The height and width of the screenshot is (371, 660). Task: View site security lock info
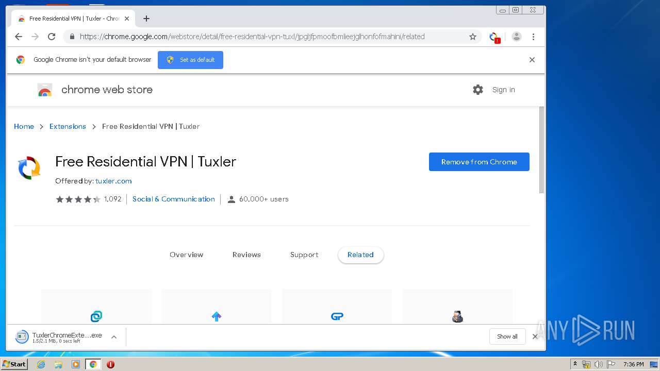tap(72, 37)
